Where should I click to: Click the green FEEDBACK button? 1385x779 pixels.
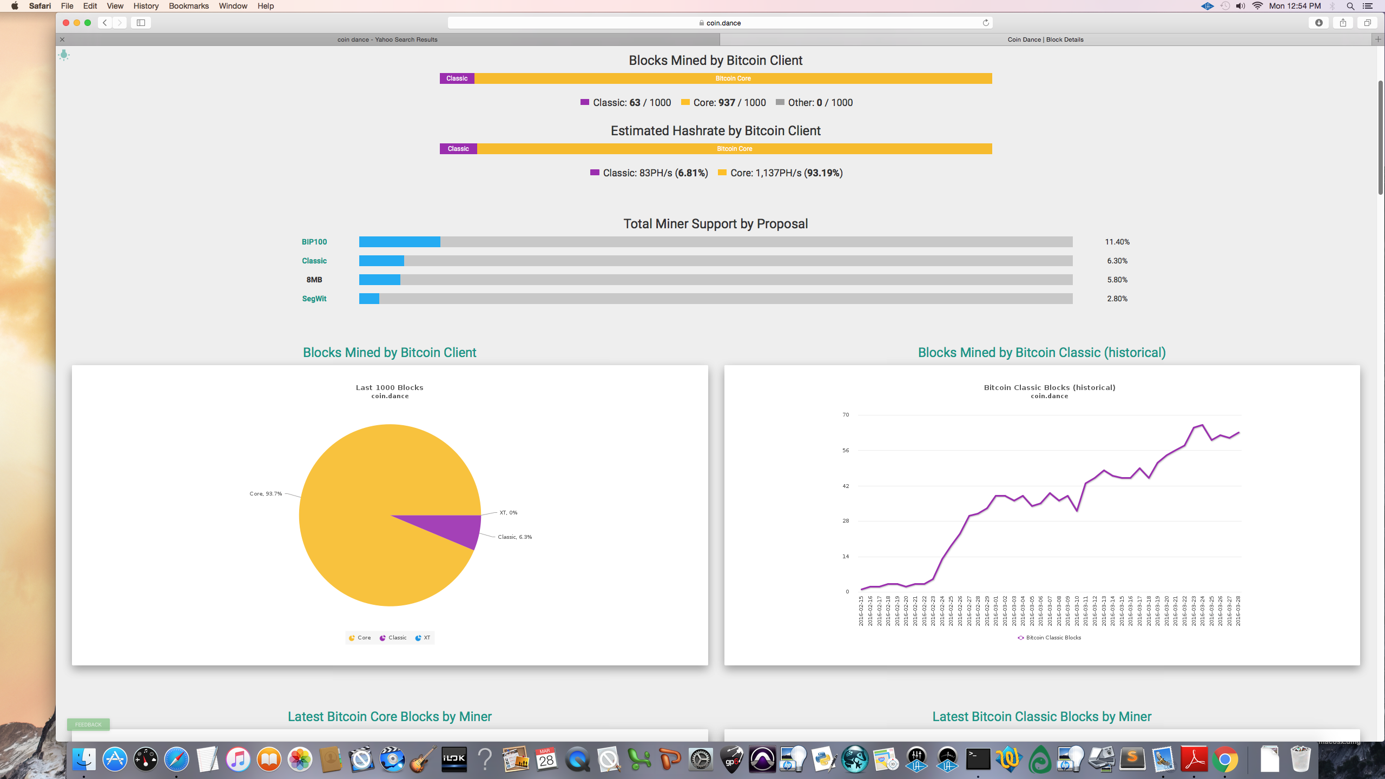[88, 724]
